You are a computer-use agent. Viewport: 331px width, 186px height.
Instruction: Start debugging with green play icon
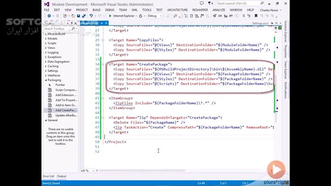coord(110,16)
